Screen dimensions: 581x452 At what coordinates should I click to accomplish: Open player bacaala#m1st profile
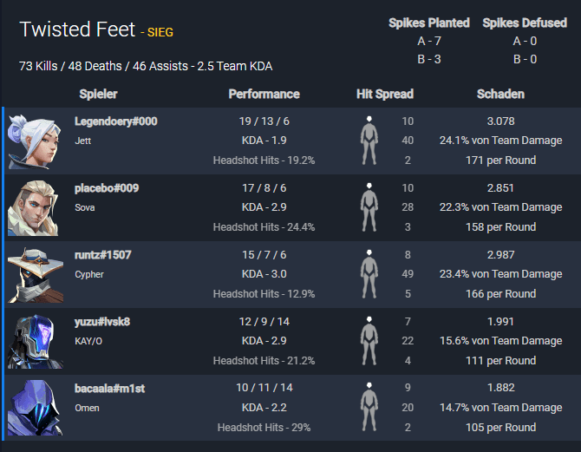tap(109, 388)
